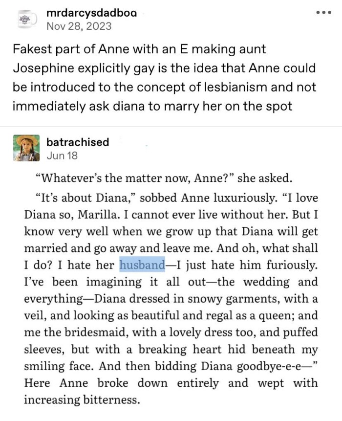Click the closing words "increasing bitterness"
This screenshot has width=342, height=421.
82,400
